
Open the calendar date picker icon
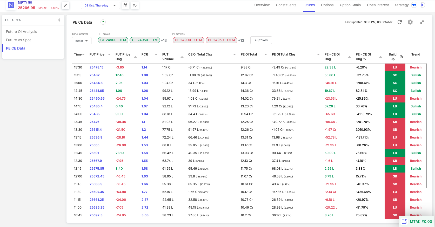(x=125, y=5)
